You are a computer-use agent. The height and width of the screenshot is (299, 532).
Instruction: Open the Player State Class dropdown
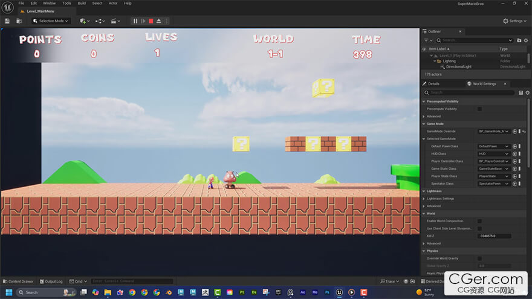point(494,176)
